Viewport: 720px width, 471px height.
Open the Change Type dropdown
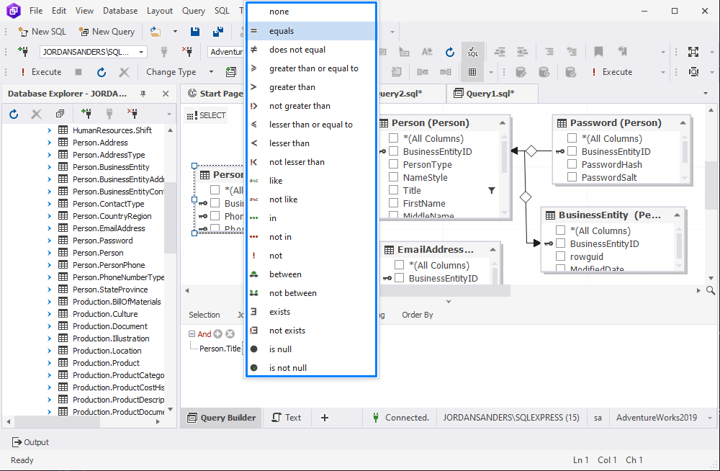(211, 71)
